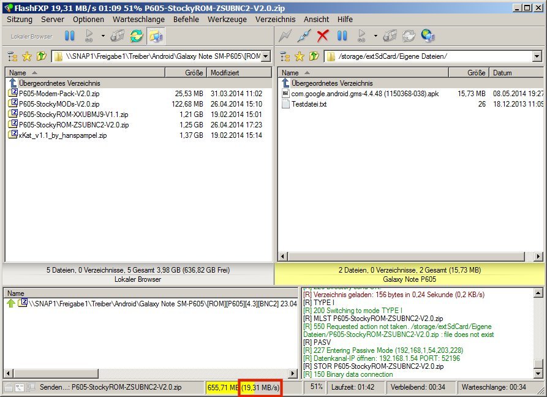Show the folder tree for the local pane
Image resolution: width=547 pixels, height=397 pixels.
click(13, 56)
